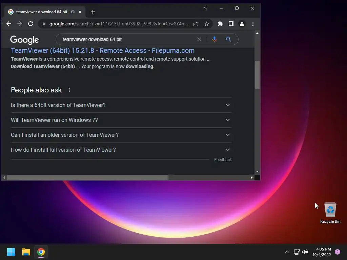Open notifications badge showing 2
The image size is (347, 260).
[x=338, y=252]
